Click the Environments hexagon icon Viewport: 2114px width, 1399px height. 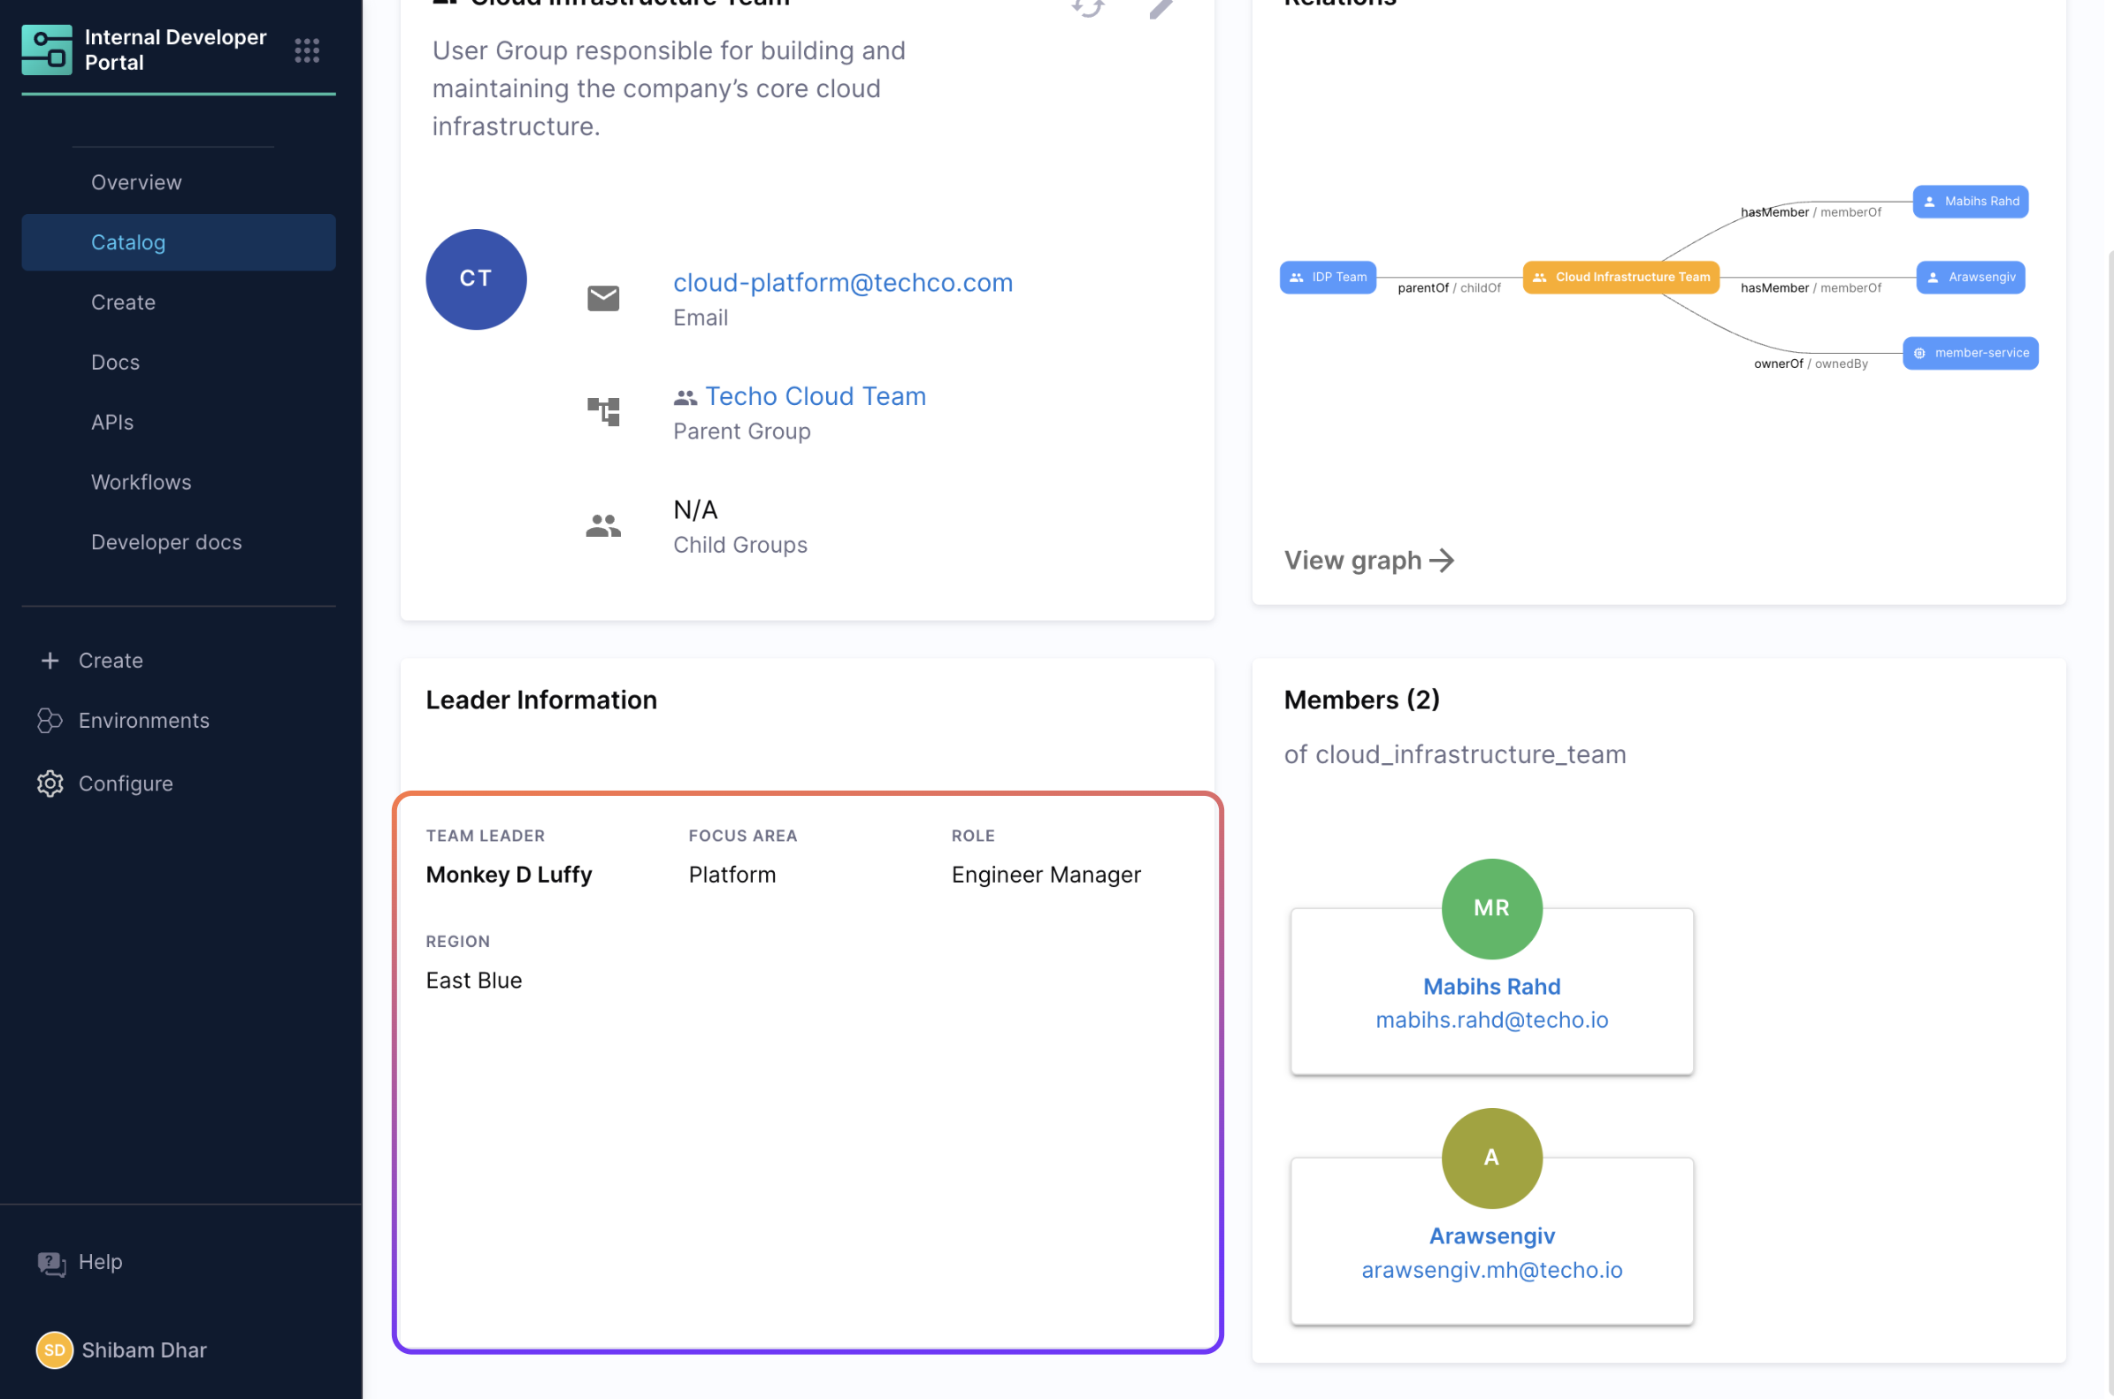(49, 720)
